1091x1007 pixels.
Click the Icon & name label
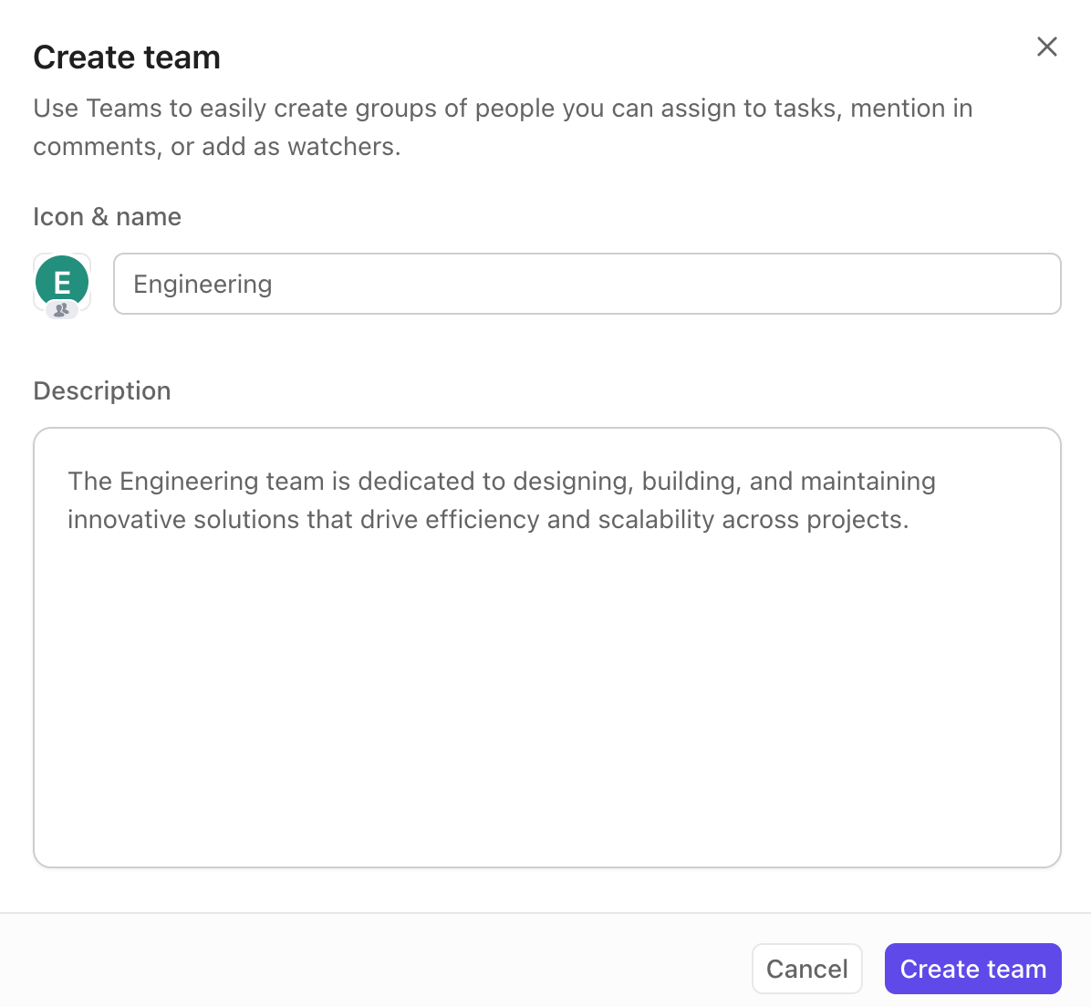(x=107, y=216)
